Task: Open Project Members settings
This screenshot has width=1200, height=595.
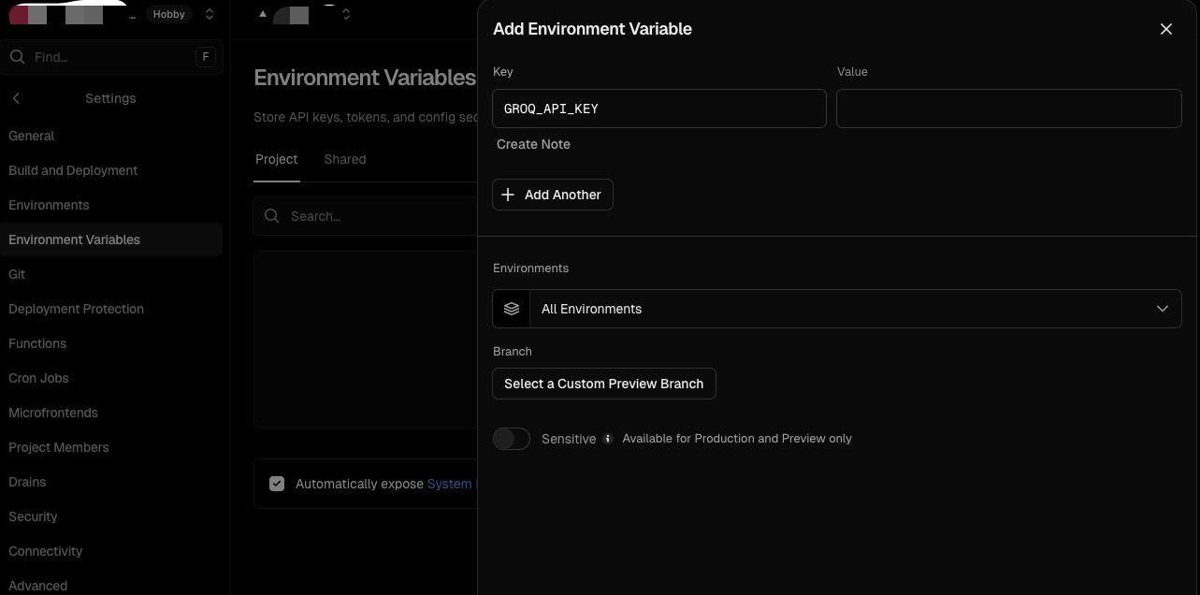Action: pyautogui.click(x=59, y=447)
